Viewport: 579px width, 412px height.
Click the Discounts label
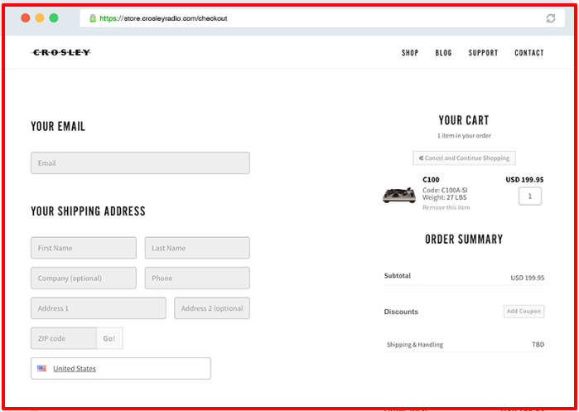click(401, 312)
